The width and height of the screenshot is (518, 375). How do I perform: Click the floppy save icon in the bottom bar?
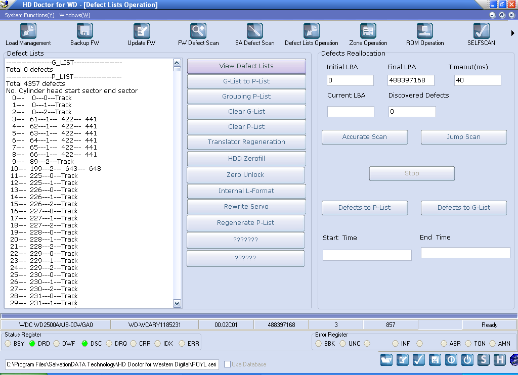click(x=435, y=359)
